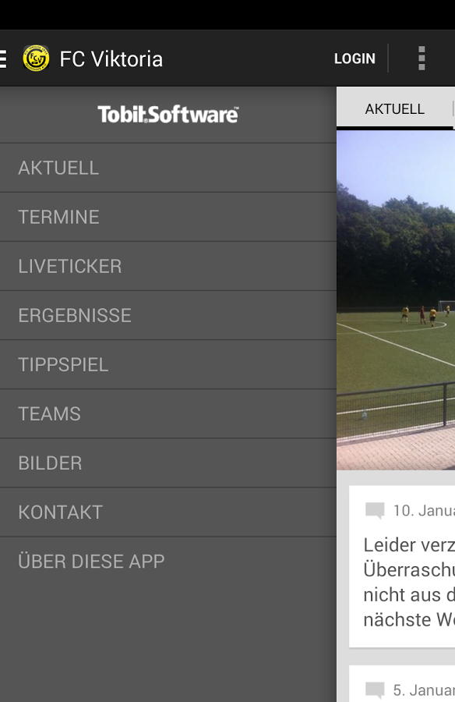The height and width of the screenshot is (702, 455).
Task: Select ÜBER DIESE APP entry
Action: [x=168, y=562]
